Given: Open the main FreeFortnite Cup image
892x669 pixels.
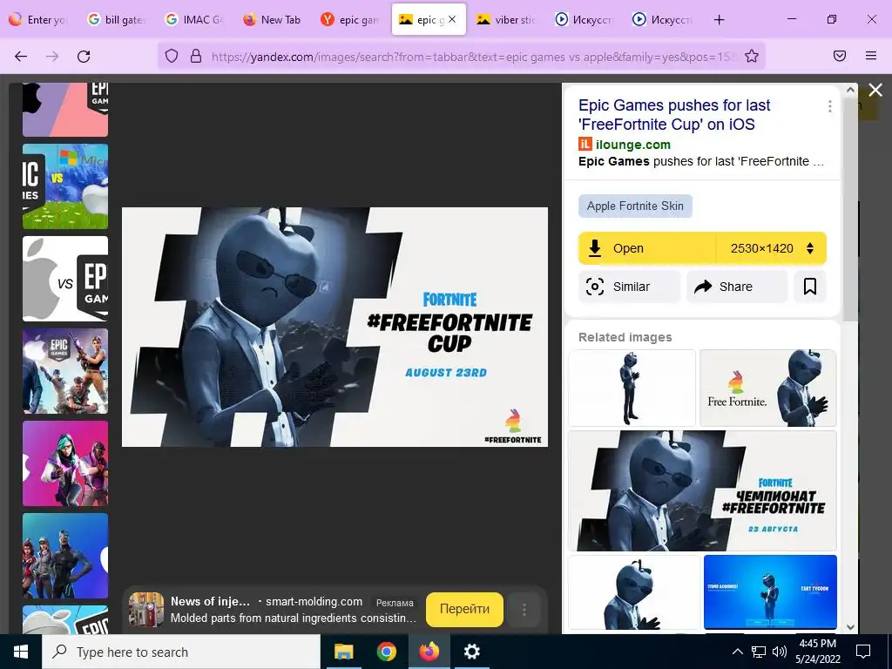Looking at the screenshot, I should click(334, 328).
